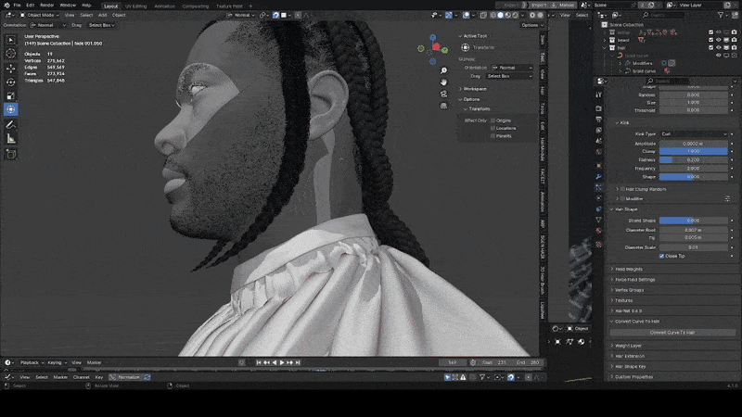
Task: Open the Output properties tab icon
Action: coord(598,120)
